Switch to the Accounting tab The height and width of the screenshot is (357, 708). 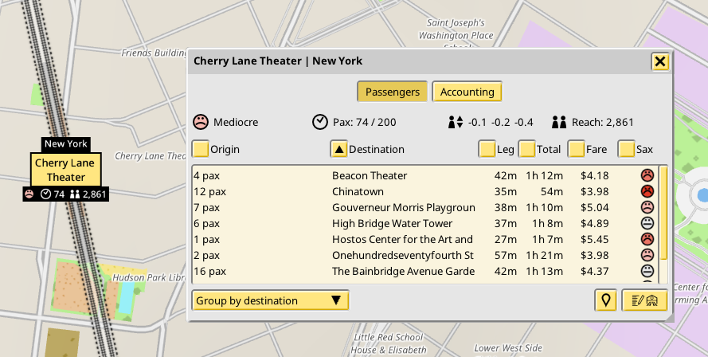coord(467,92)
